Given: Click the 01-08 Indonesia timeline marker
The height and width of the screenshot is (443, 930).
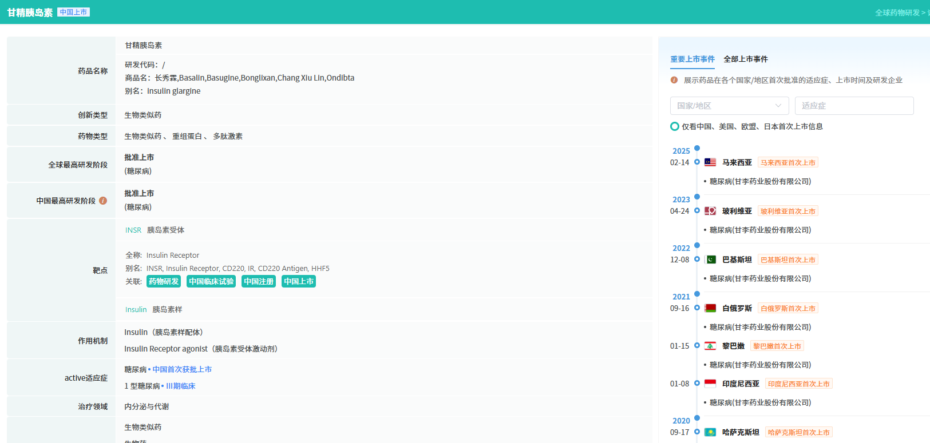Looking at the screenshot, I should pos(697,384).
